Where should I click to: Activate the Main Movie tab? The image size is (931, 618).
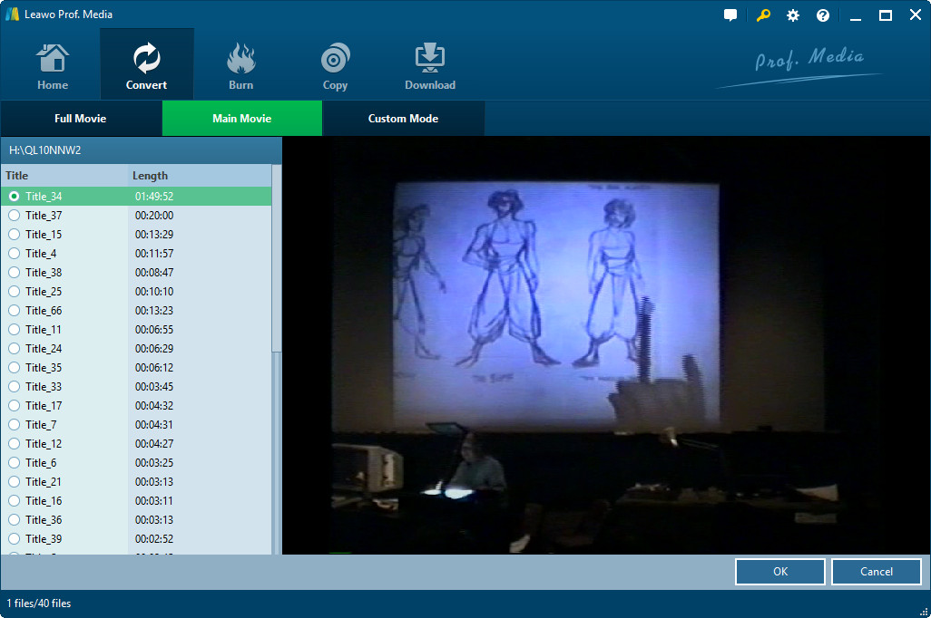tap(241, 119)
